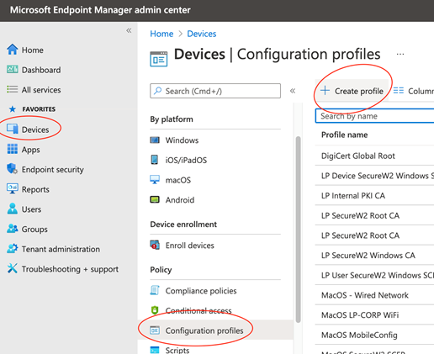Click the Conditional access shield icon
The height and width of the screenshot is (354, 434).
tap(155, 310)
